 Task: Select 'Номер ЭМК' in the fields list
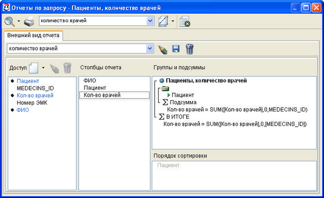32,103
